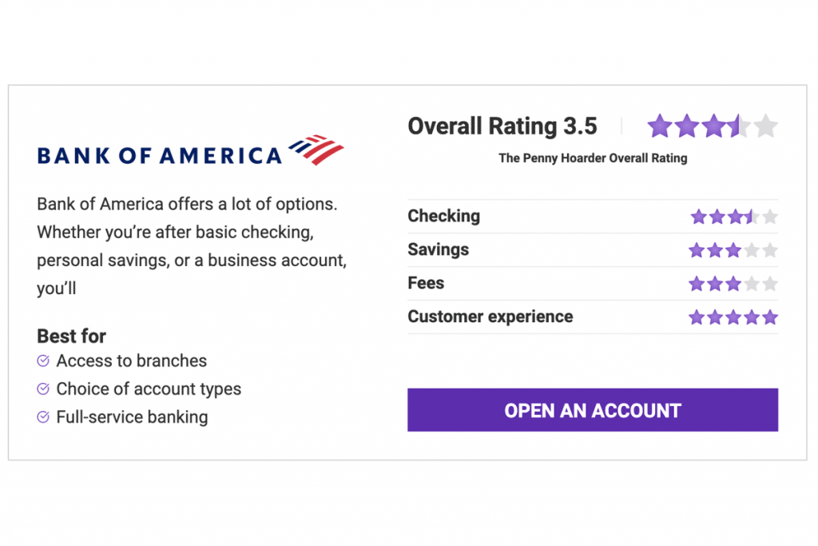The image size is (818, 546).
Task: Click the fifth star in Fees row
Action: point(770,284)
